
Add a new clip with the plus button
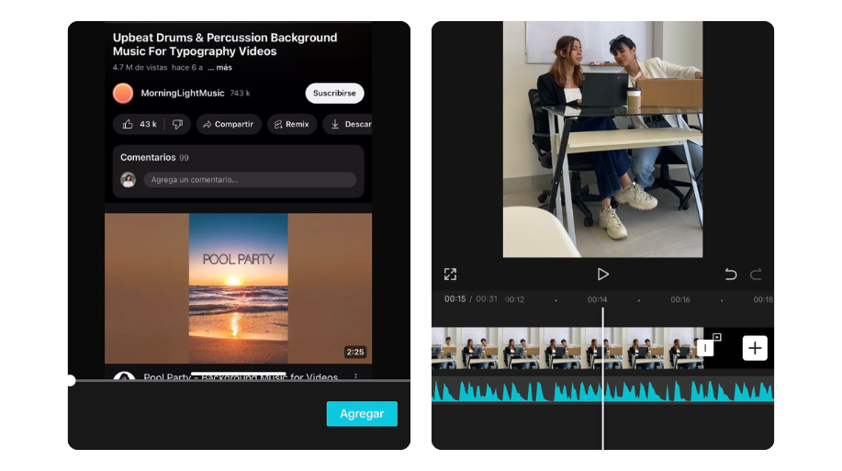coord(755,348)
